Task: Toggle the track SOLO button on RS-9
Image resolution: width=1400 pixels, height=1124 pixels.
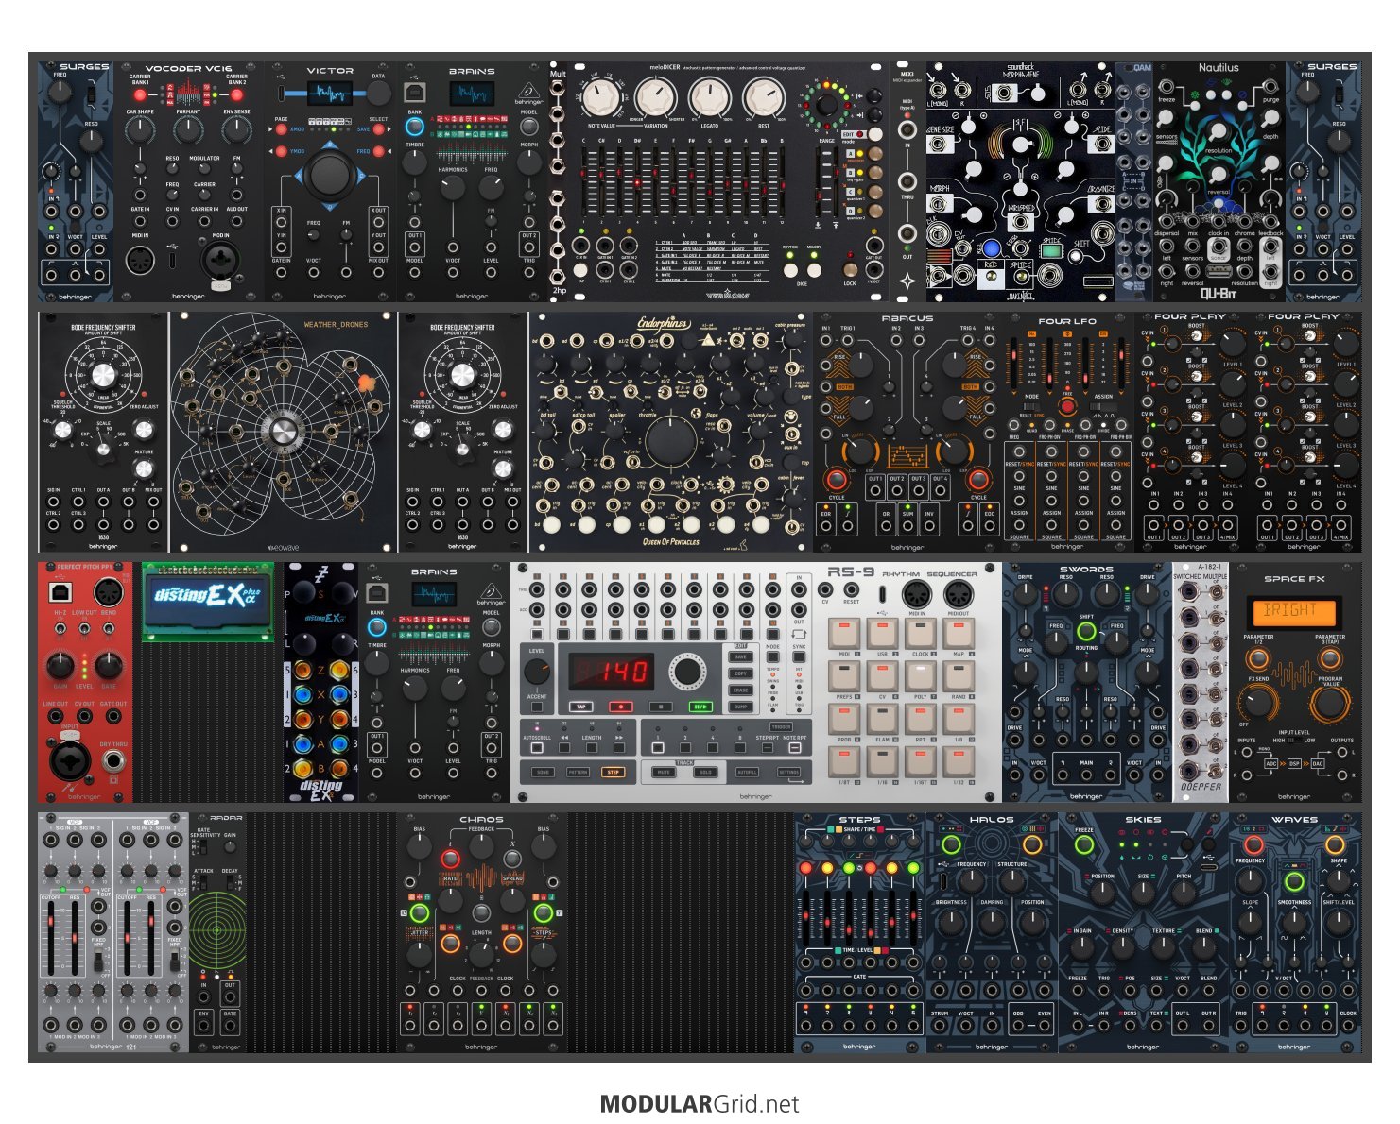Action: [704, 772]
